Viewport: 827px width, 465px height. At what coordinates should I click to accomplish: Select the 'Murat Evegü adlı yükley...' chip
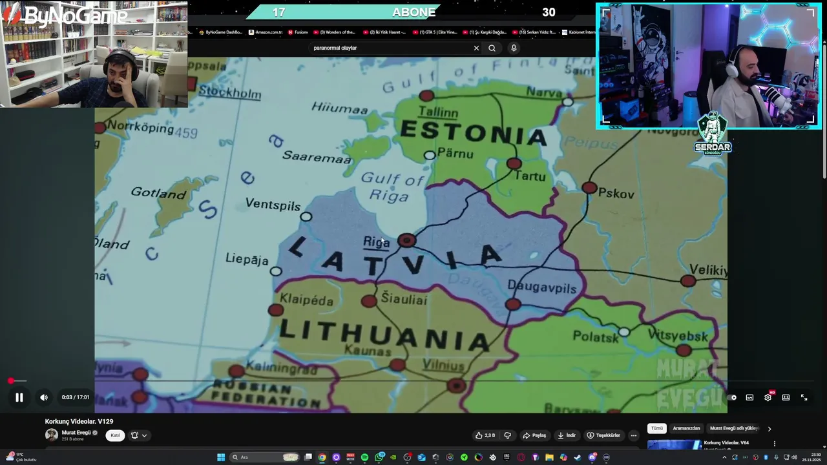[734, 428]
